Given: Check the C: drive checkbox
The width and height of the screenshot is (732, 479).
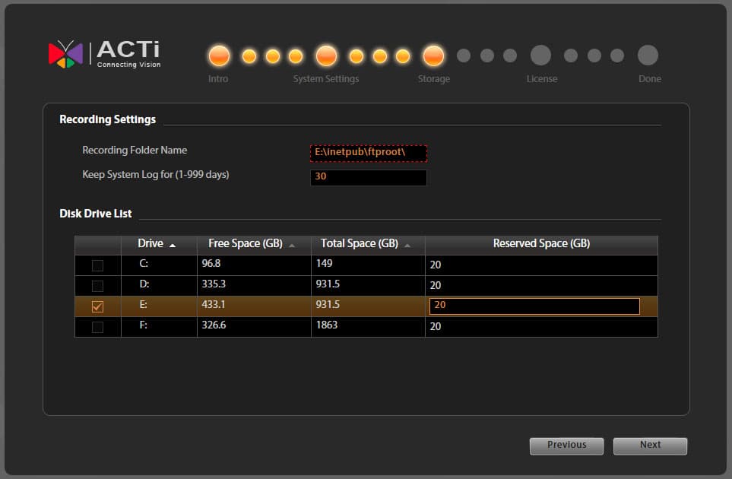Looking at the screenshot, I should coord(97,265).
